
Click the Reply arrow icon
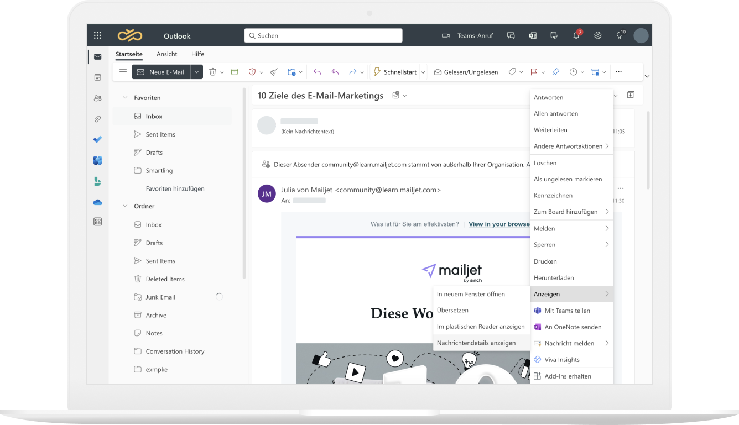click(x=317, y=72)
